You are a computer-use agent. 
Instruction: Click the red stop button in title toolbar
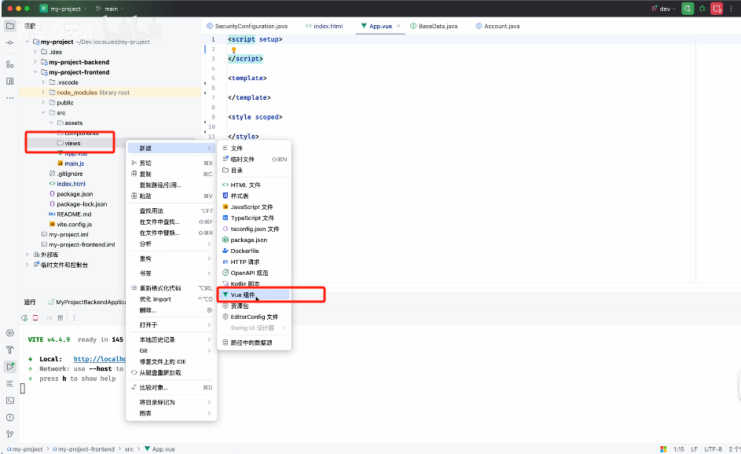[x=717, y=9]
